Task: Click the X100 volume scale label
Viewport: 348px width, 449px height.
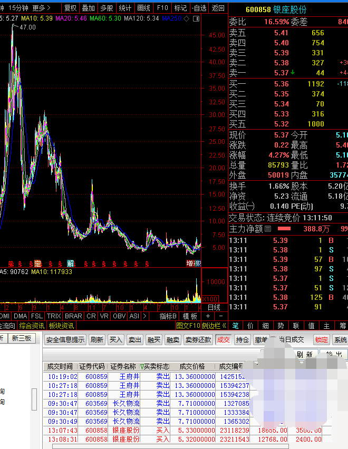Action: (210, 299)
